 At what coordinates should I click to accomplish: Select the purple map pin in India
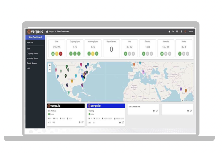(181, 89)
